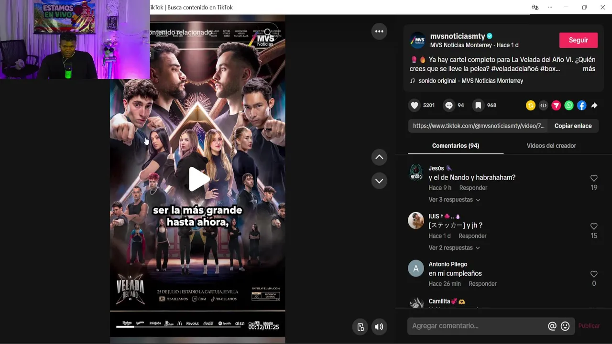Reply to lUIS's comment with Responder

tap(472, 236)
